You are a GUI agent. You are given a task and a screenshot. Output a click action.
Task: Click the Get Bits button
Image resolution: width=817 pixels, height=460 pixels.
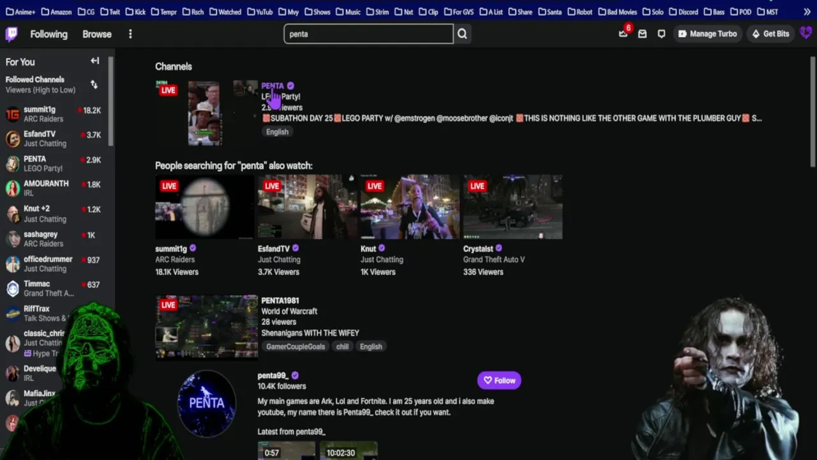pos(770,34)
